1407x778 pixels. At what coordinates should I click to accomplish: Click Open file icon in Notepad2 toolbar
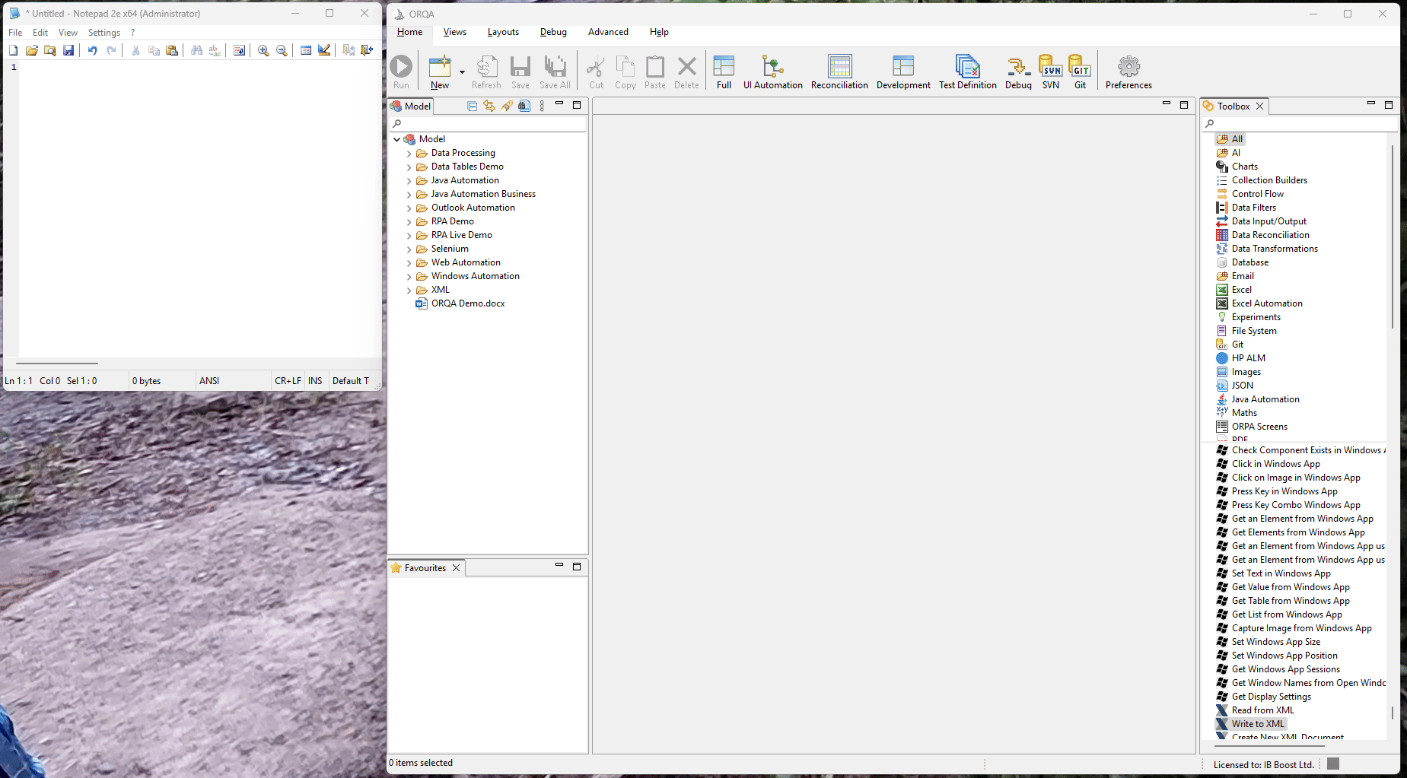(x=31, y=50)
